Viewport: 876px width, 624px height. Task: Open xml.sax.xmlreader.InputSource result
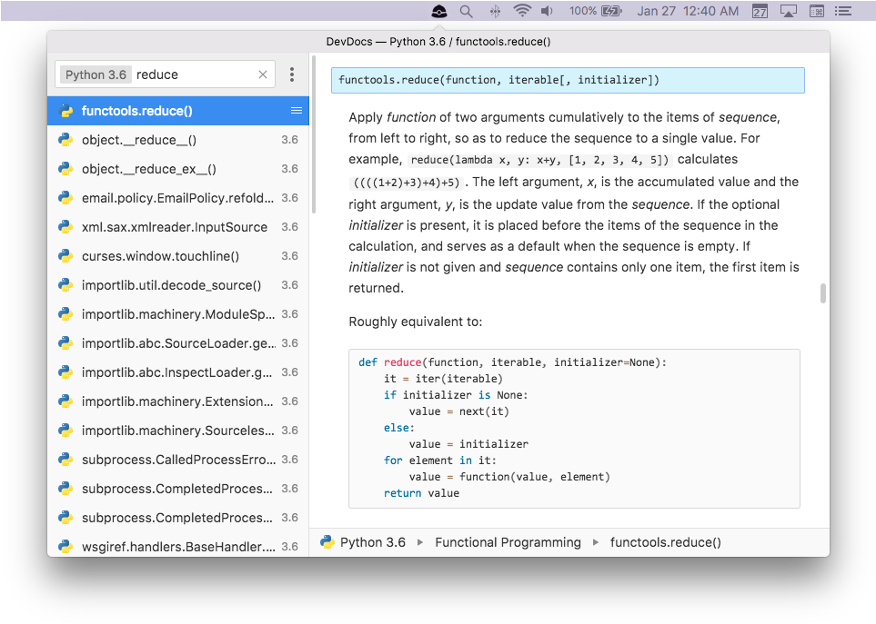tap(177, 227)
